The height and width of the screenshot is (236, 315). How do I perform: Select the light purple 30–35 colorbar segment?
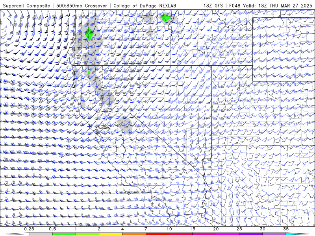(x=274, y=234)
